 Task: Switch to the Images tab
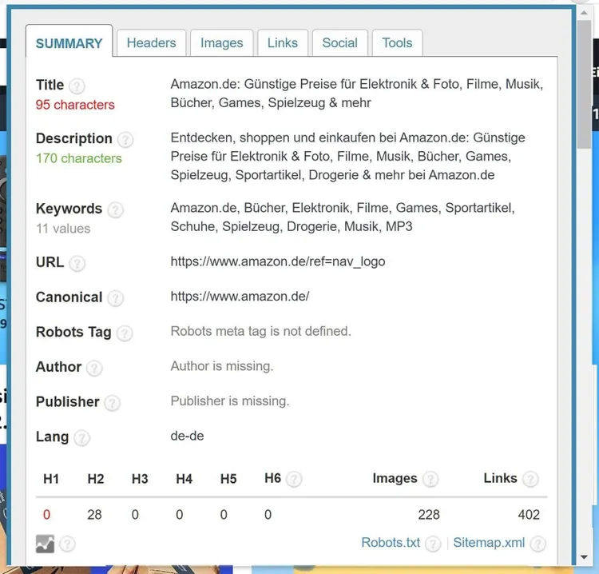[221, 43]
